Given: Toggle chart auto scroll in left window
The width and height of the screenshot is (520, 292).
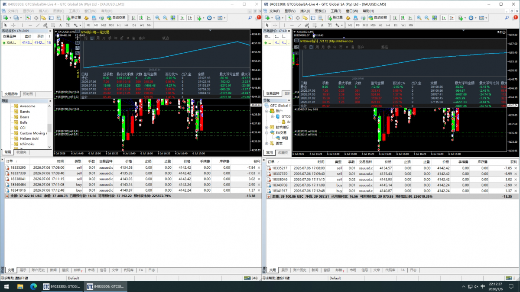Looking at the screenshot, I should point(182,18).
